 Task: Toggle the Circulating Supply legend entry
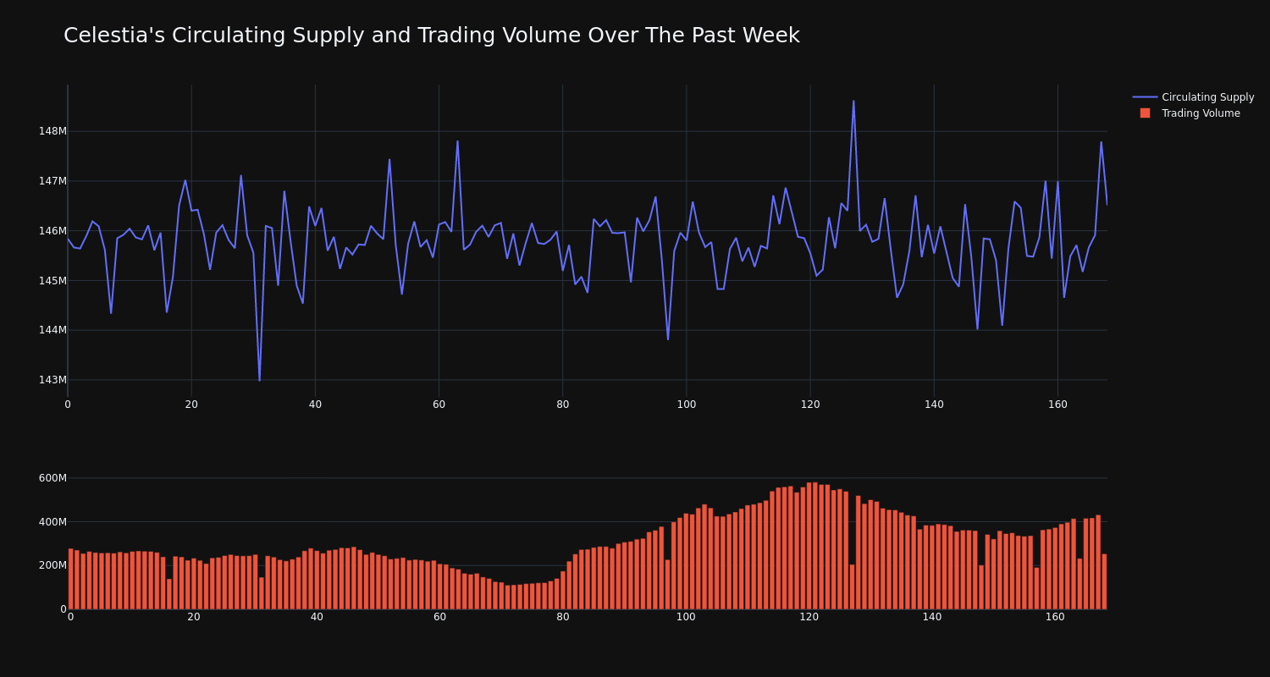coord(1193,97)
